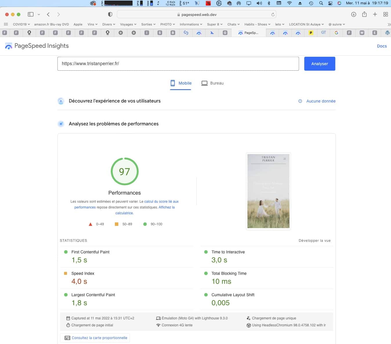Screen dimensions: 391x344
Task: Open the amazon.fr Blu-ray DVD bookmark
Action: pyautogui.click(x=52, y=24)
